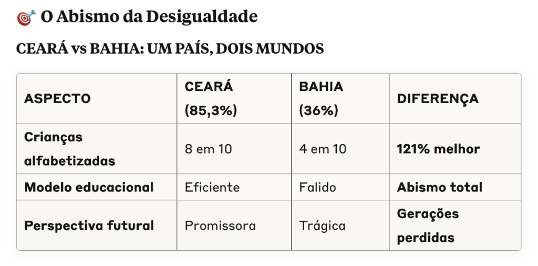
Task: Click the word Desigualdade in the title
Action: click(202, 17)
